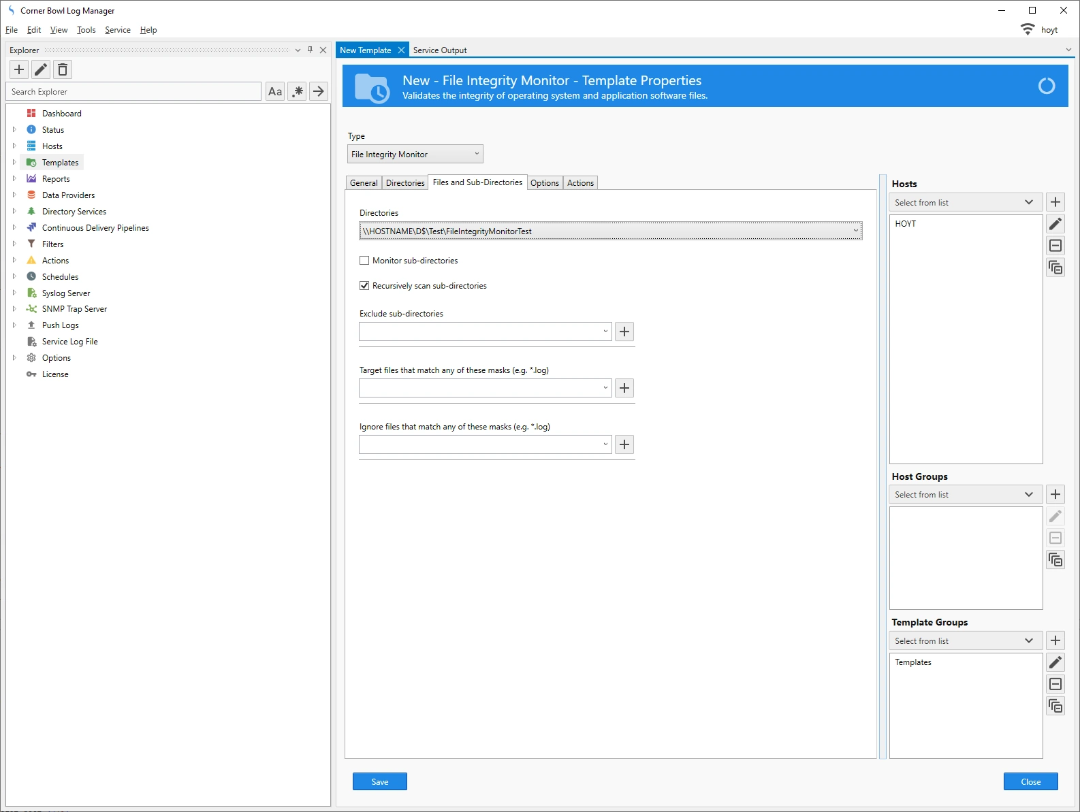Click the refresh icon in blue header

pos(1046,86)
